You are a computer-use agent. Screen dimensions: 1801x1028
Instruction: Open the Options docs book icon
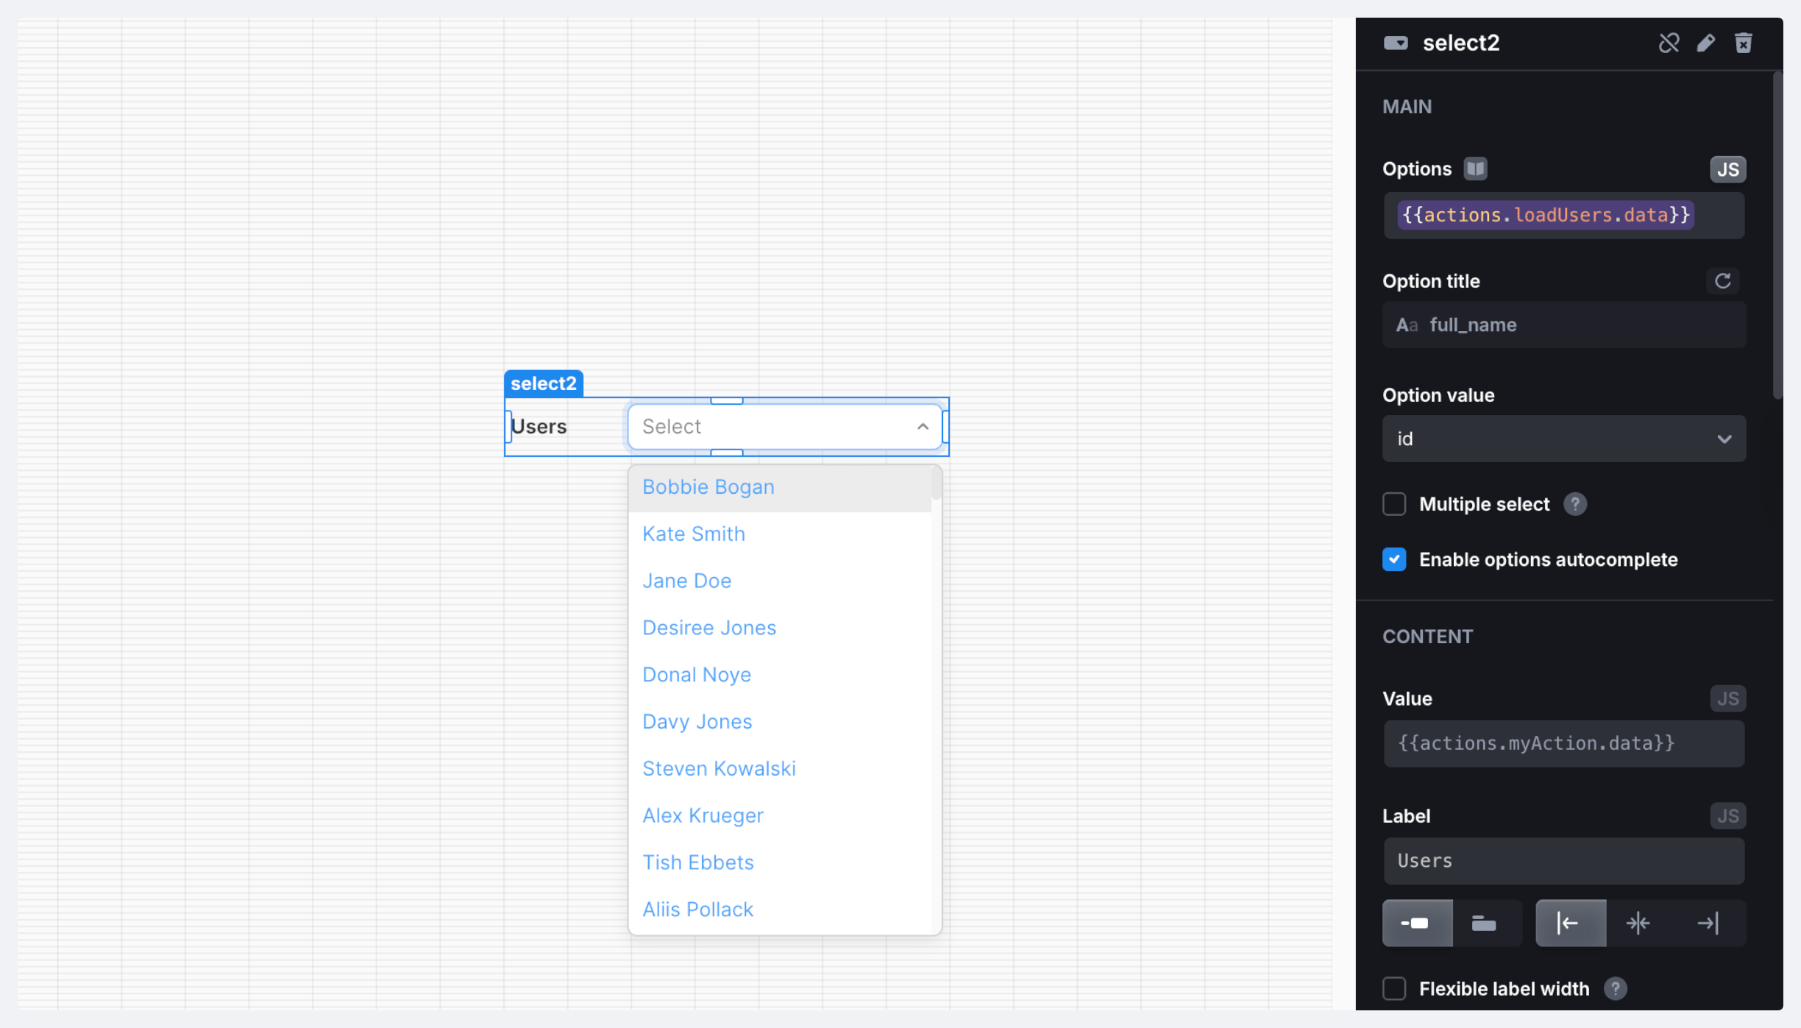point(1475,169)
